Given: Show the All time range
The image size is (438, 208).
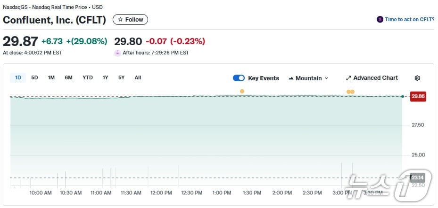Looking at the screenshot, I should click(138, 77).
